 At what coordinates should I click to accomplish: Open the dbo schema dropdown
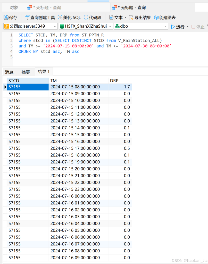click(165, 26)
